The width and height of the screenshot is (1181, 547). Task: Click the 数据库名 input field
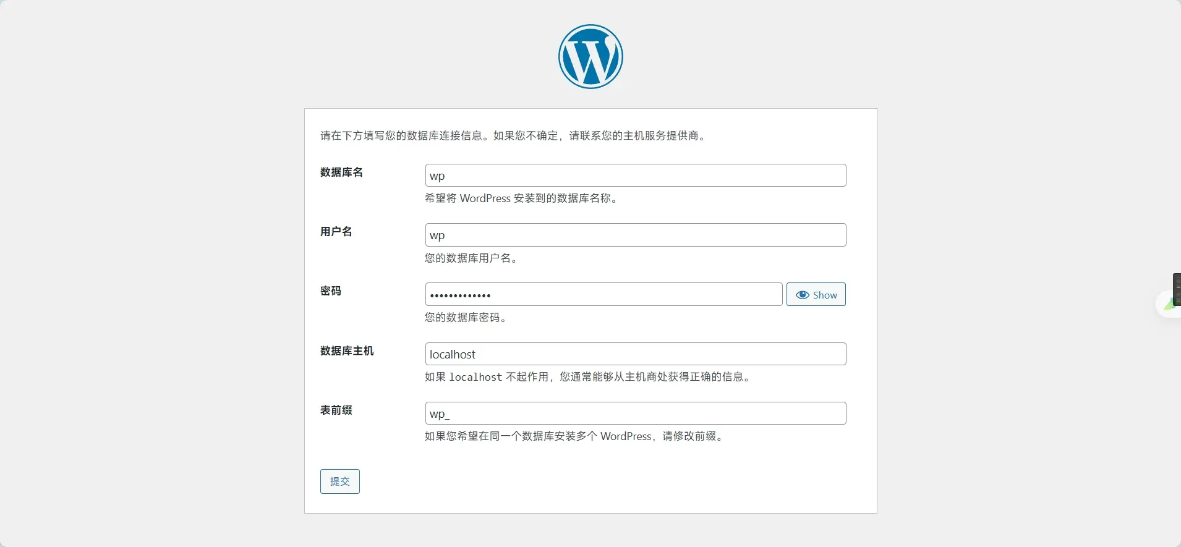636,176
